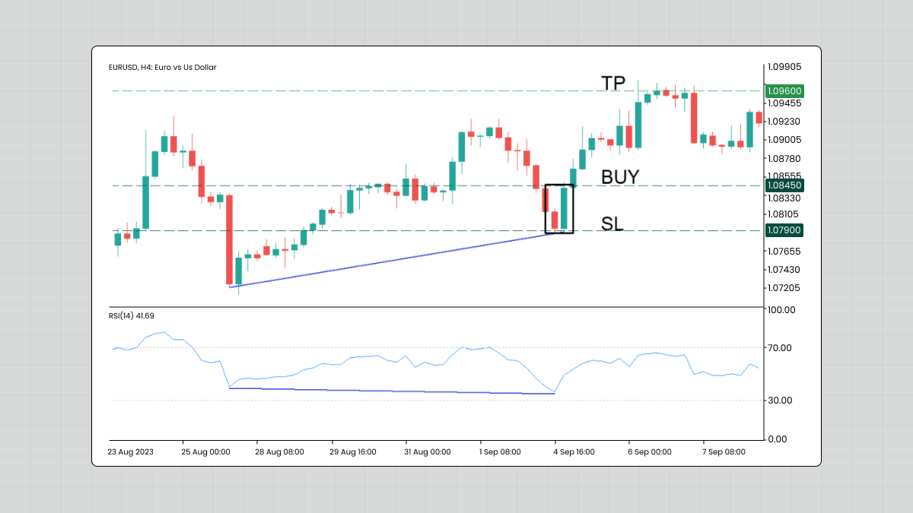Click the '7 Sep 08:00' time axis label
The width and height of the screenshot is (913, 513).
[724, 451]
